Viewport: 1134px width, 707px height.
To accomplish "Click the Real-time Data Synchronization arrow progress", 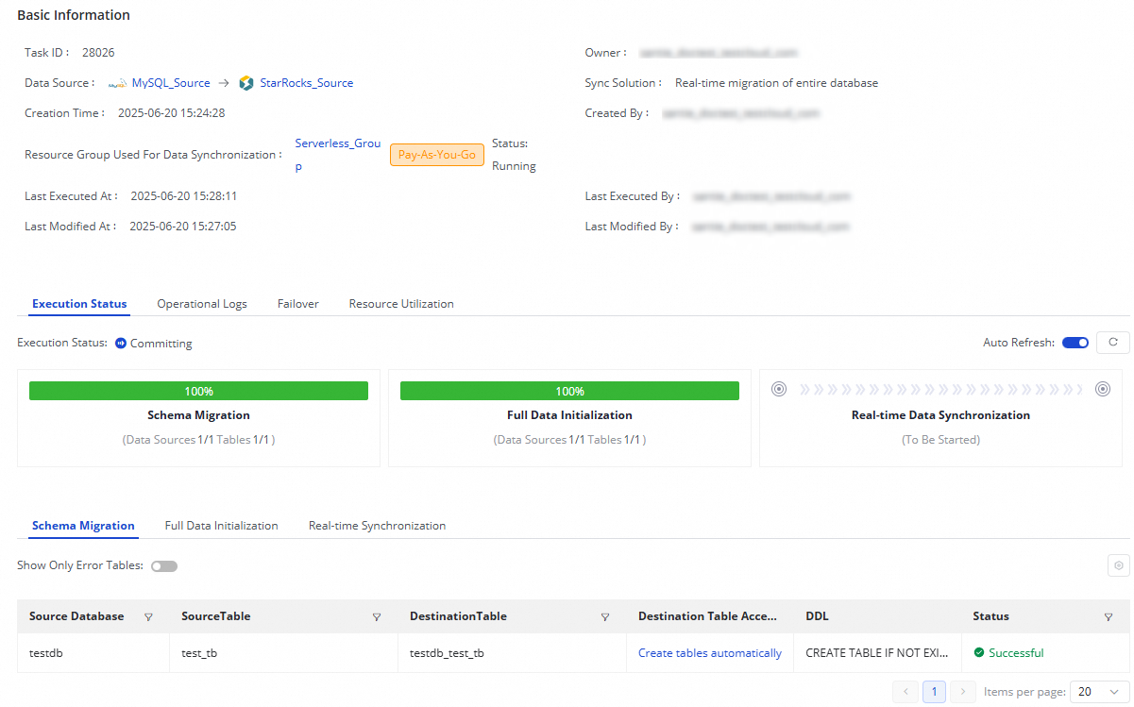I will point(940,389).
